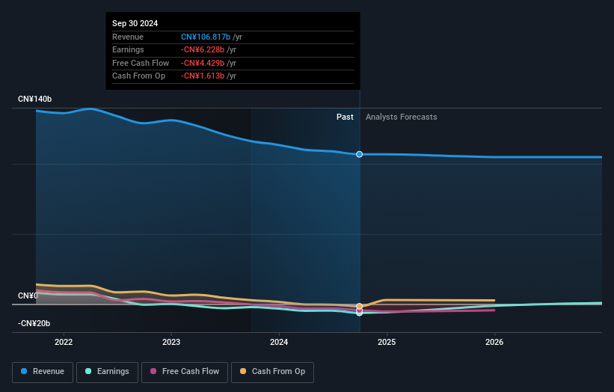
Task: Click the Analysts Forecasts label
Action: point(402,117)
